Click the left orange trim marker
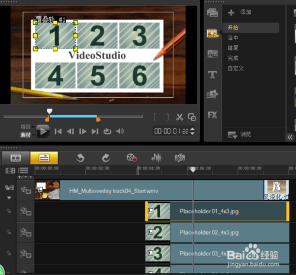Screen dimensions: 296x275 pyautogui.click(x=47, y=119)
